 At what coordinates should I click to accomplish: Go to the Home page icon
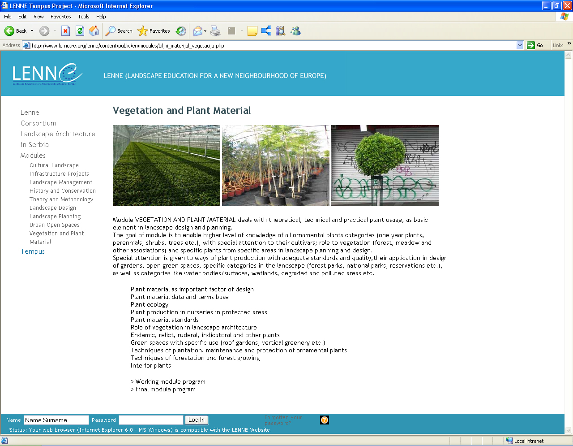tap(94, 31)
